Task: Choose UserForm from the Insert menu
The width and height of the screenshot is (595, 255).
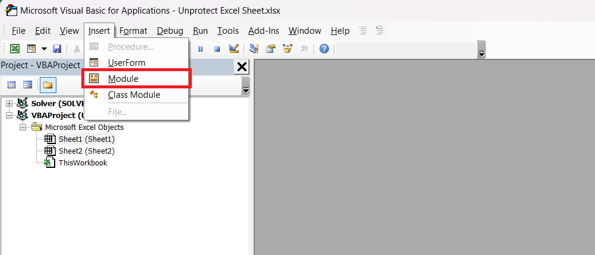Action: [x=137, y=62]
